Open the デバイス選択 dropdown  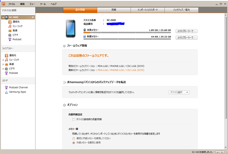(179, 92)
